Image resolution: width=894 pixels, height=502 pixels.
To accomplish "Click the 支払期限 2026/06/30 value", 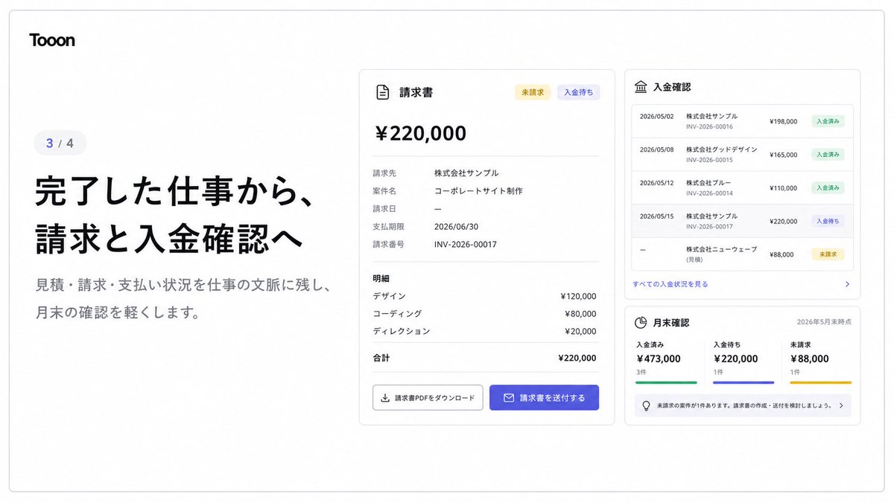I will click(455, 226).
